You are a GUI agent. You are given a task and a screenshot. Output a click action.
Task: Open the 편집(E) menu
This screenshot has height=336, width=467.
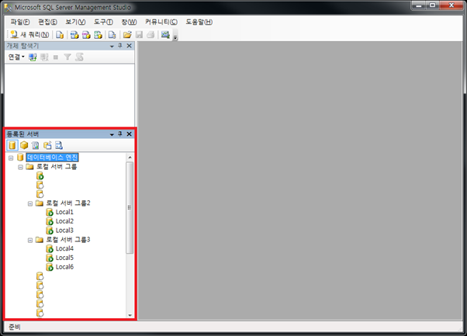(47, 22)
